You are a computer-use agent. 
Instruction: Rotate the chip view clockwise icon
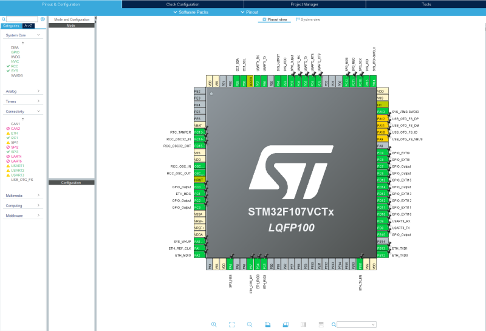(267, 324)
